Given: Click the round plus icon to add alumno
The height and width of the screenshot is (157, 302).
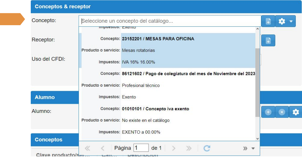Looking at the screenshot, I should point(268,112).
